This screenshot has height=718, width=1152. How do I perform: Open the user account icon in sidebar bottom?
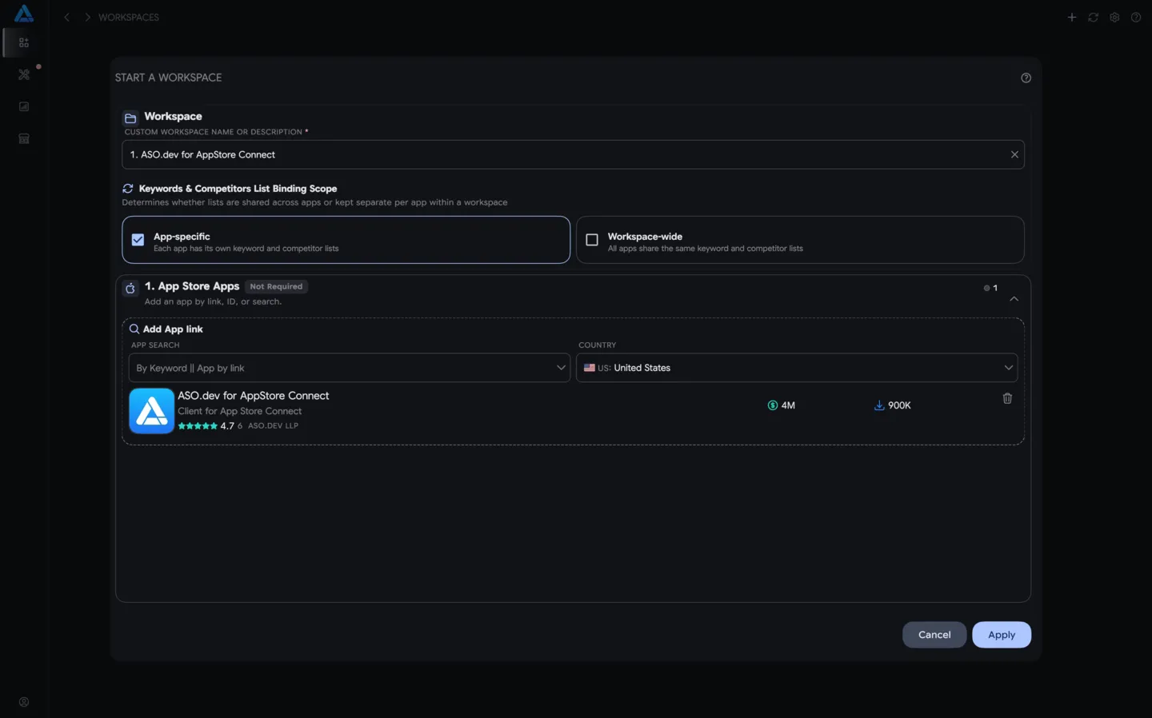[24, 702]
